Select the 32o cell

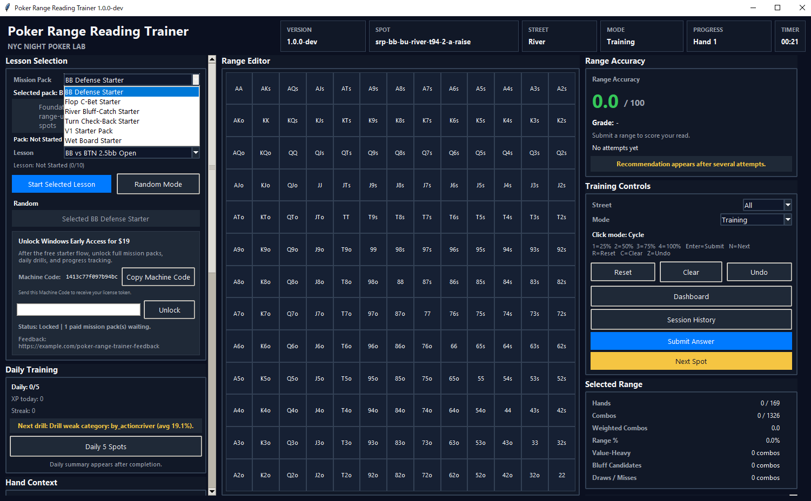click(x=535, y=475)
